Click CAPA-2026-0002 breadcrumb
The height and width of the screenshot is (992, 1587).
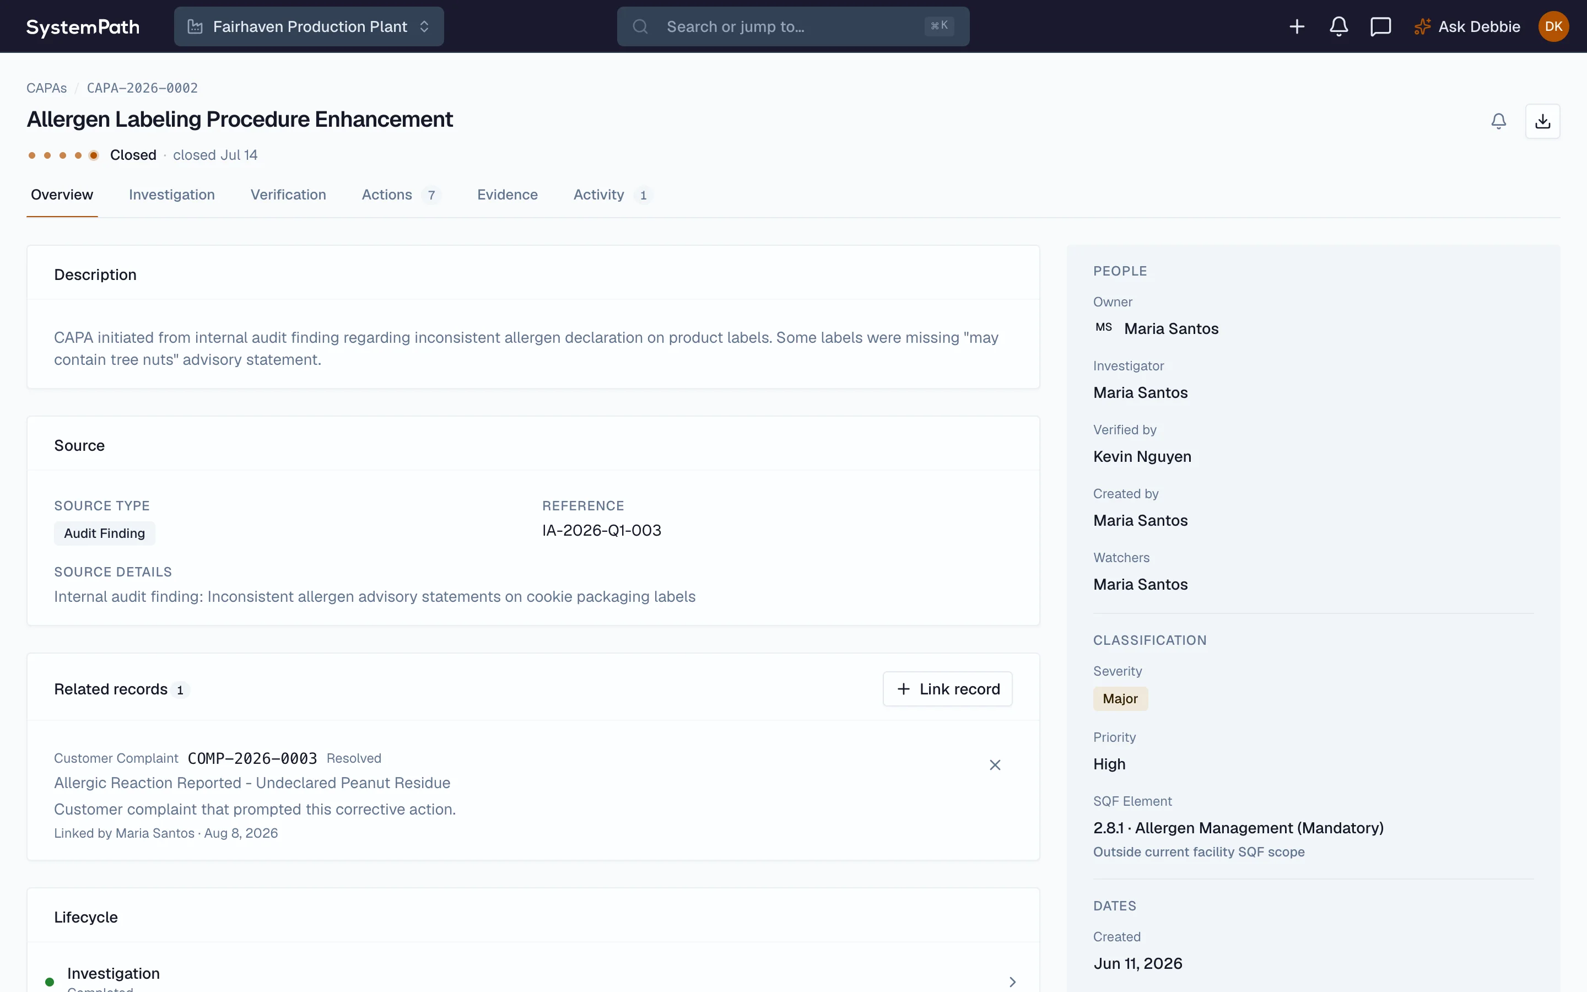click(142, 88)
